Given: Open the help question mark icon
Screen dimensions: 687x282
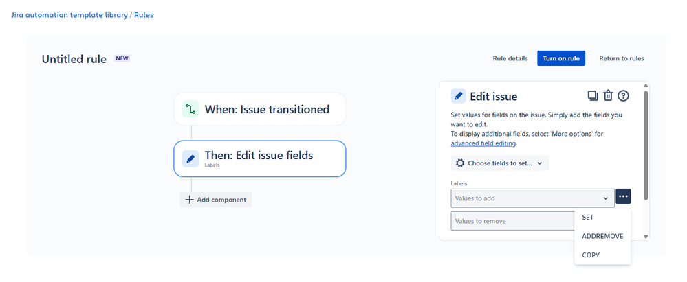Looking at the screenshot, I should click(624, 96).
